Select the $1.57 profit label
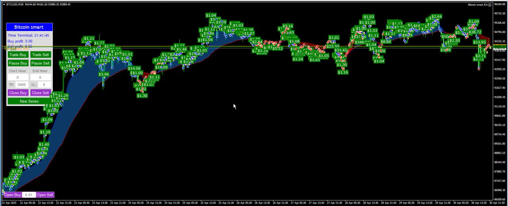 point(390,34)
